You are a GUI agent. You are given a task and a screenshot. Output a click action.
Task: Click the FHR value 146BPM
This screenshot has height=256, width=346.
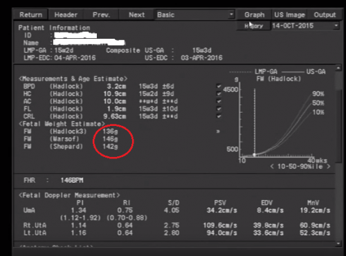pyautogui.click(x=72, y=180)
